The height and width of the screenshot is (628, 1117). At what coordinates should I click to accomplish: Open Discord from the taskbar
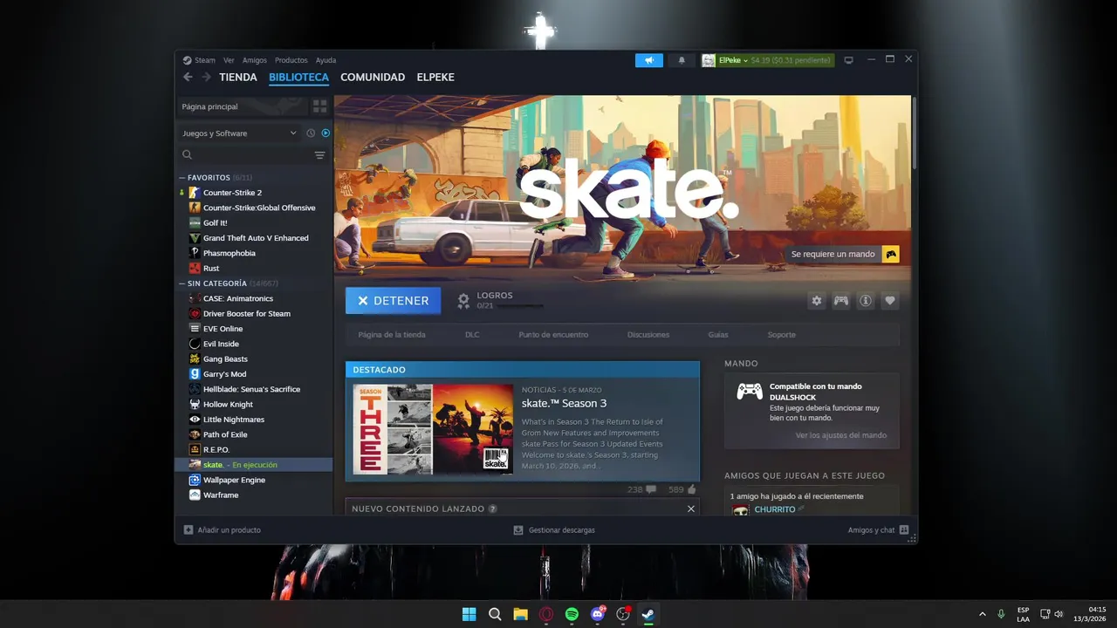pos(598,614)
